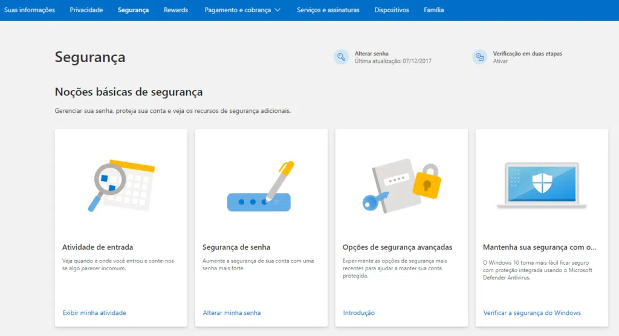Click the laptop shield illustration
Screen dimensions: 619x336
pyautogui.click(x=542, y=185)
